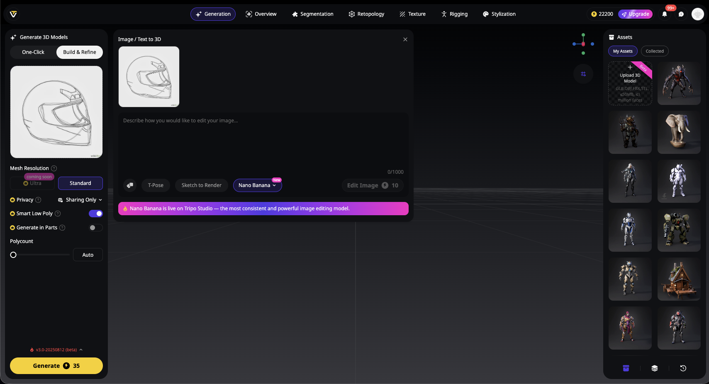
Task: Enable the Generate in Parts toggle
Action: coord(96,228)
